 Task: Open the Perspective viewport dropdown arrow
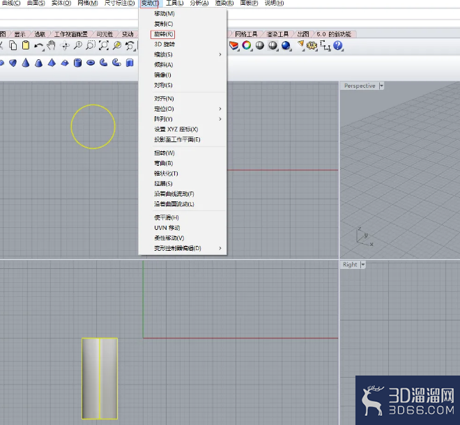pos(381,86)
